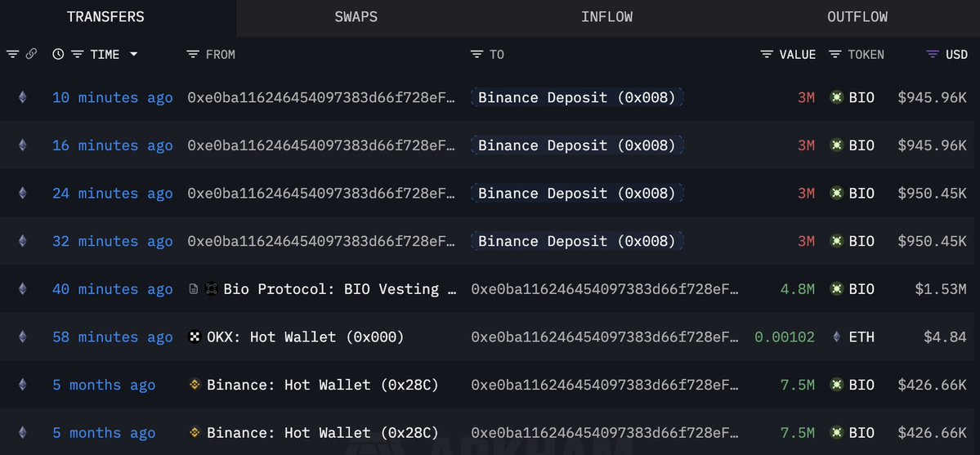This screenshot has height=455, width=980.
Task: Click the Ethereum icon on 10 minutes ago row
Action: 23,97
